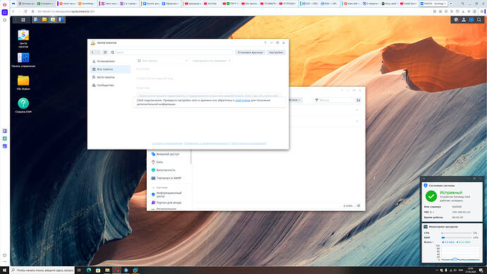Open Resource Monitor widget title
The width and height of the screenshot is (487, 274).
(443, 227)
